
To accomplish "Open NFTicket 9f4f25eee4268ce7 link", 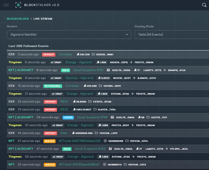I will click(79, 164).
